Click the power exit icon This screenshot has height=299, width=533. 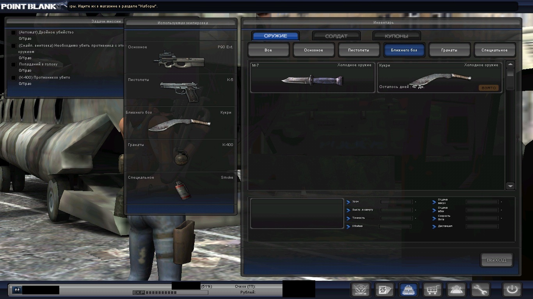[x=512, y=290]
